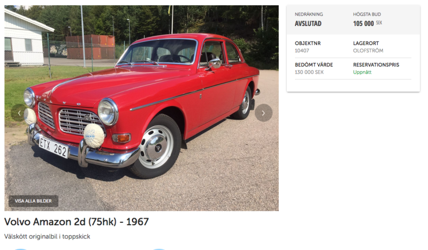The height and width of the screenshot is (250, 428).
Task: Open the VISA ALLA BILDER gallery button
Action: click(34, 201)
